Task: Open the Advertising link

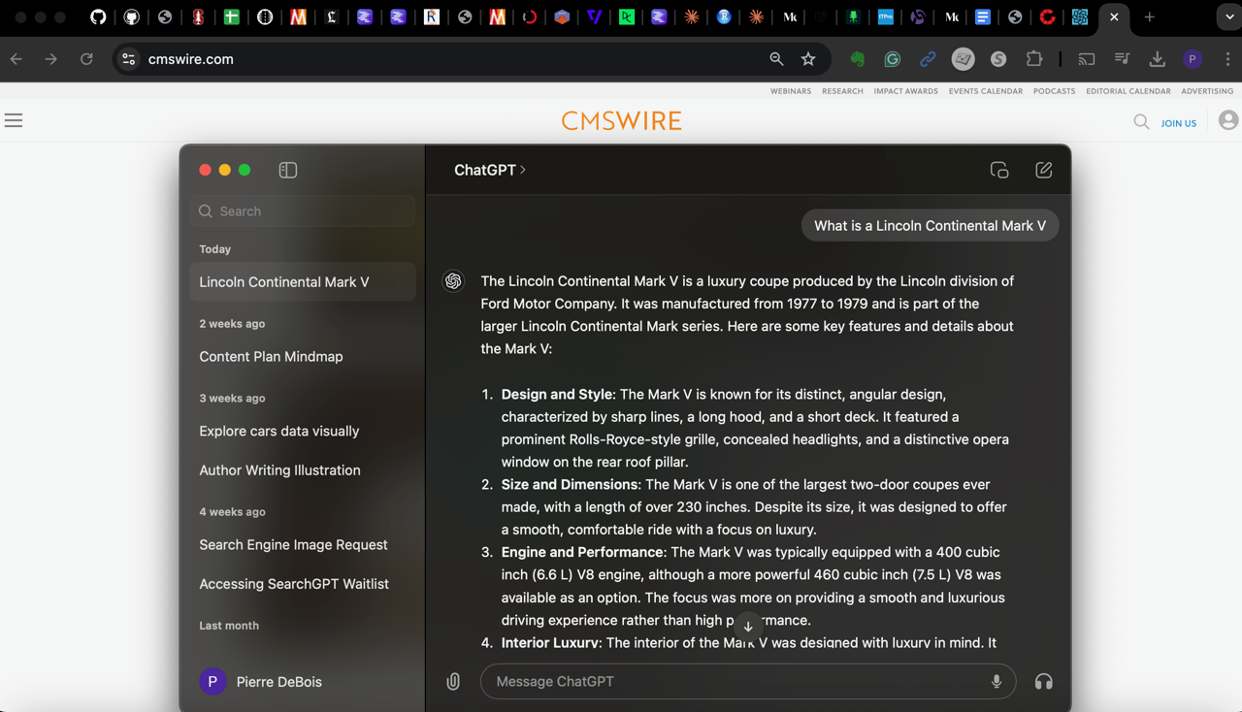Action: click(1207, 91)
